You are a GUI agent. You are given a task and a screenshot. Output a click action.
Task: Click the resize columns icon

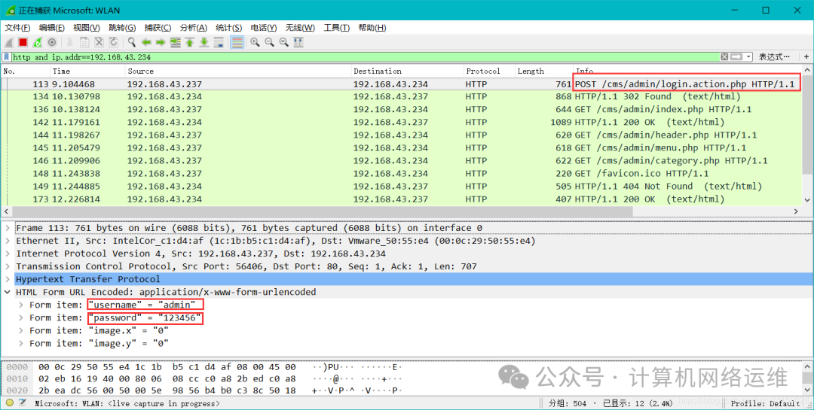point(298,43)
